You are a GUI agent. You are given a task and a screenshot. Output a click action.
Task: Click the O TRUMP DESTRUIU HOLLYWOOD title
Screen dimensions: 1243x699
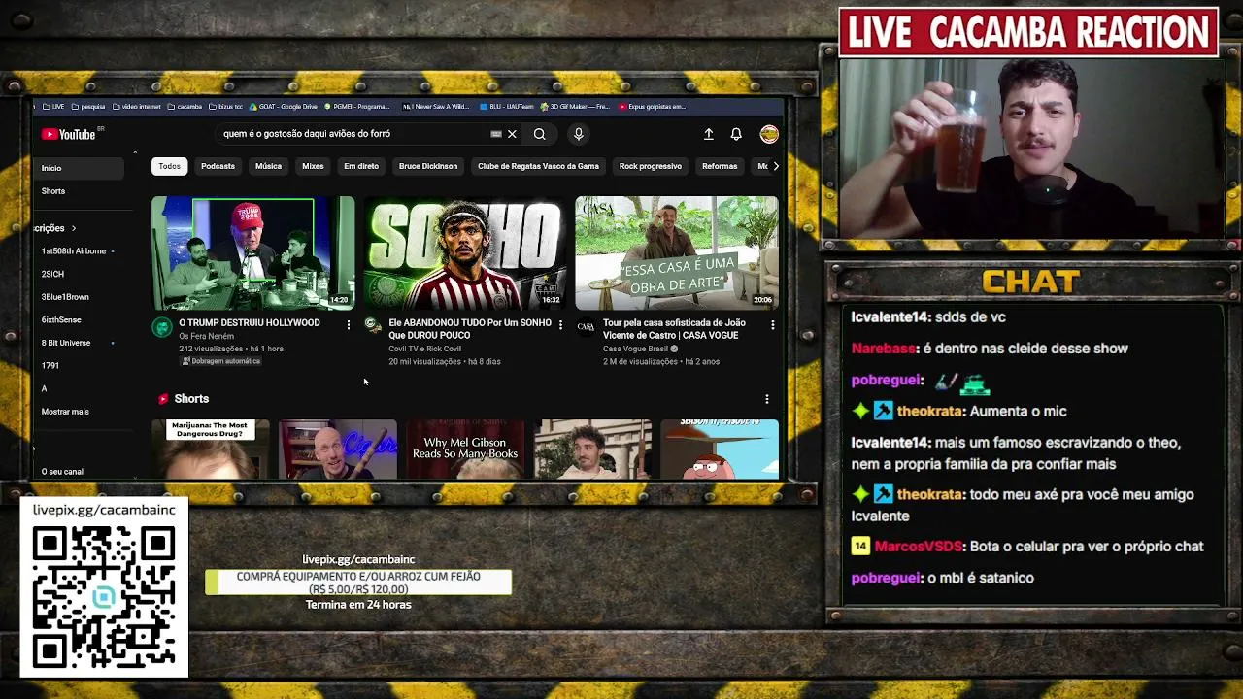pyautogui.click(x=249, y=322)
